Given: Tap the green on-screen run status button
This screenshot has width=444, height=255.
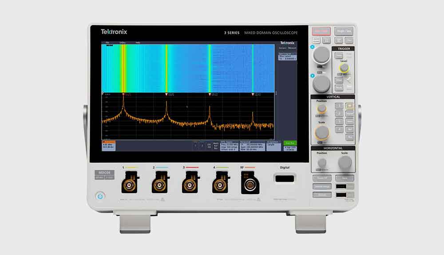Looking at the screenshot, I should (x=290, y=143).
